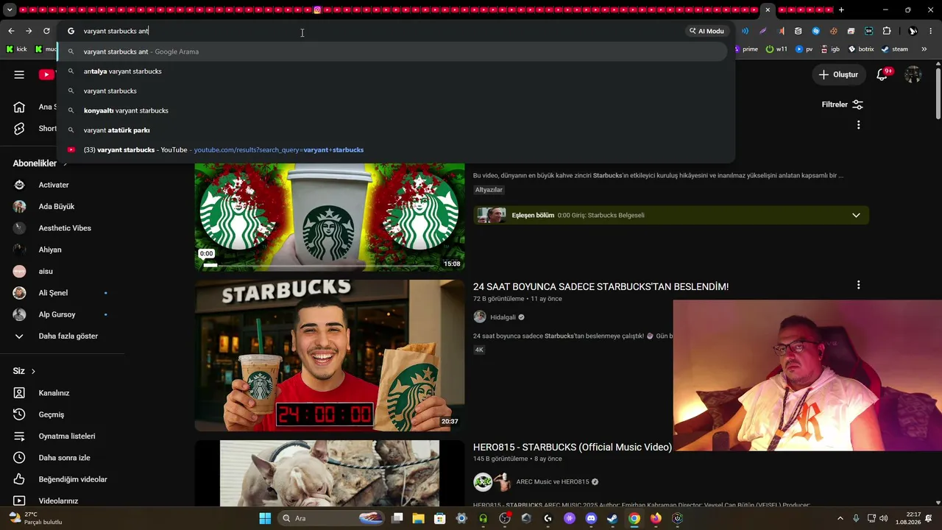942x530 pixels.
Task: Open the taskbar weather widget
Action: point(35,518)
